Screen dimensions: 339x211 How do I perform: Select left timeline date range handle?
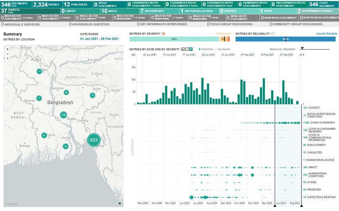point(275,205)
